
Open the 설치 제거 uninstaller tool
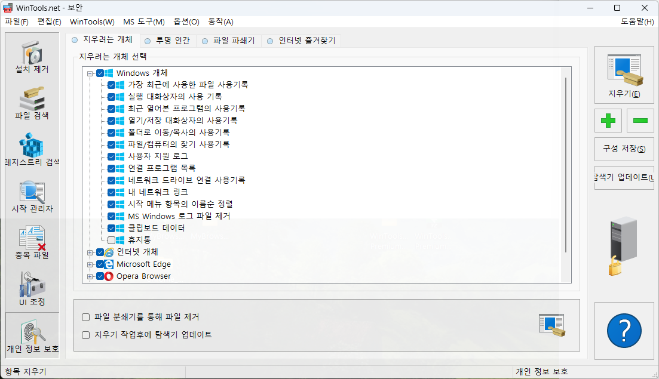pyautogui.click(x=32, y=57)
